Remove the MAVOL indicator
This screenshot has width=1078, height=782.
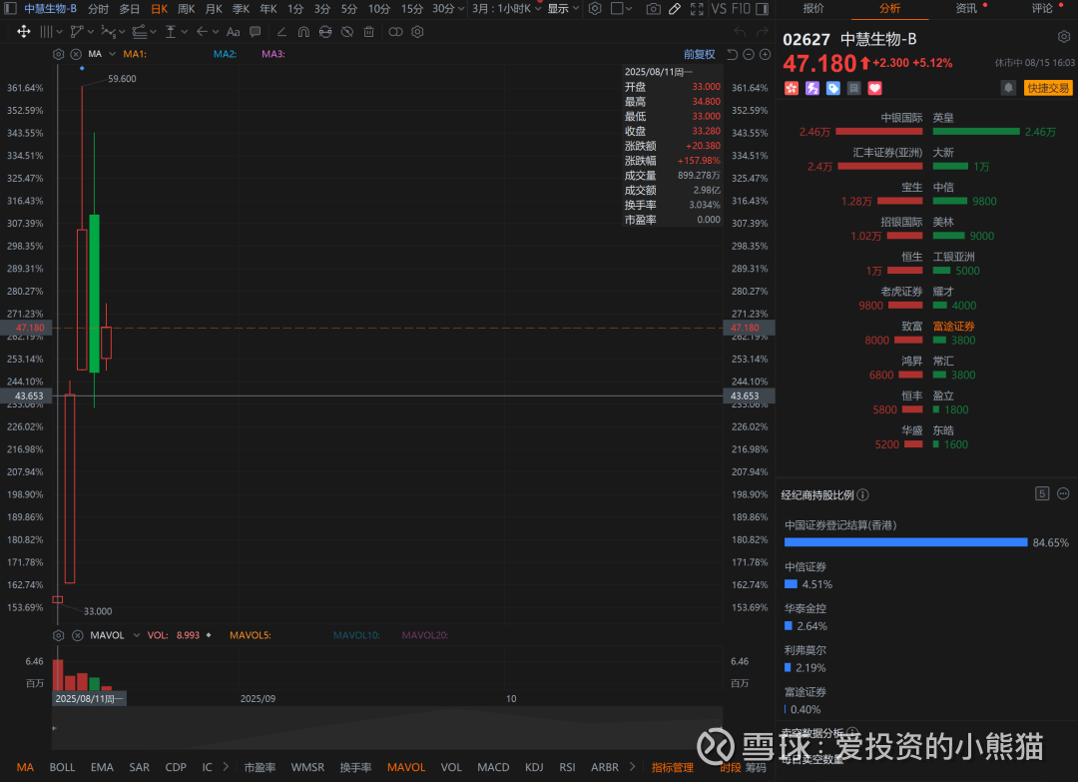click(x=77, y=635)
